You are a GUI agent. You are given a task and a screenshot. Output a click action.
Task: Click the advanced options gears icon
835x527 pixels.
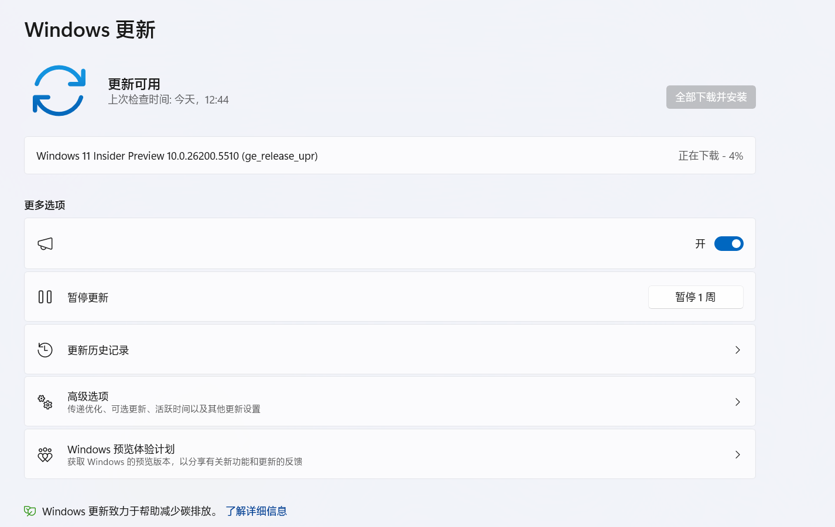click(45, 402)
